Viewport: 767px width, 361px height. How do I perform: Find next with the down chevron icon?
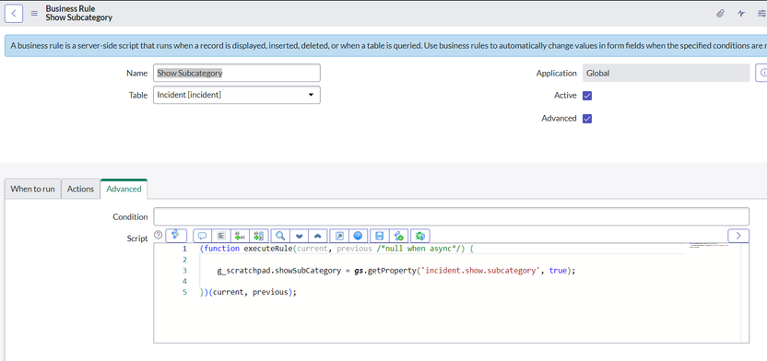(x=300, y=236)
